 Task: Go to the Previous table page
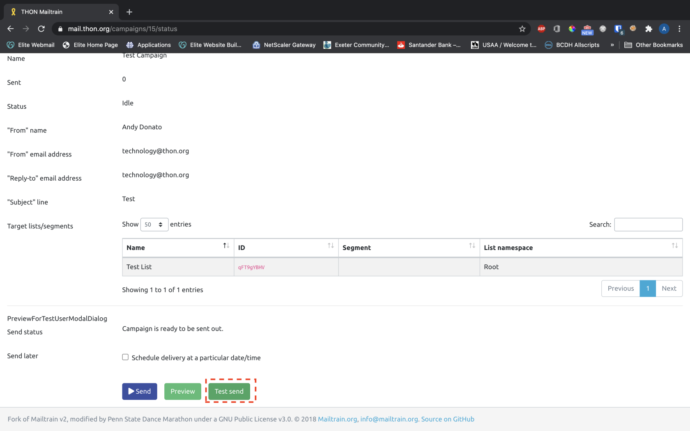coord(621,289)
